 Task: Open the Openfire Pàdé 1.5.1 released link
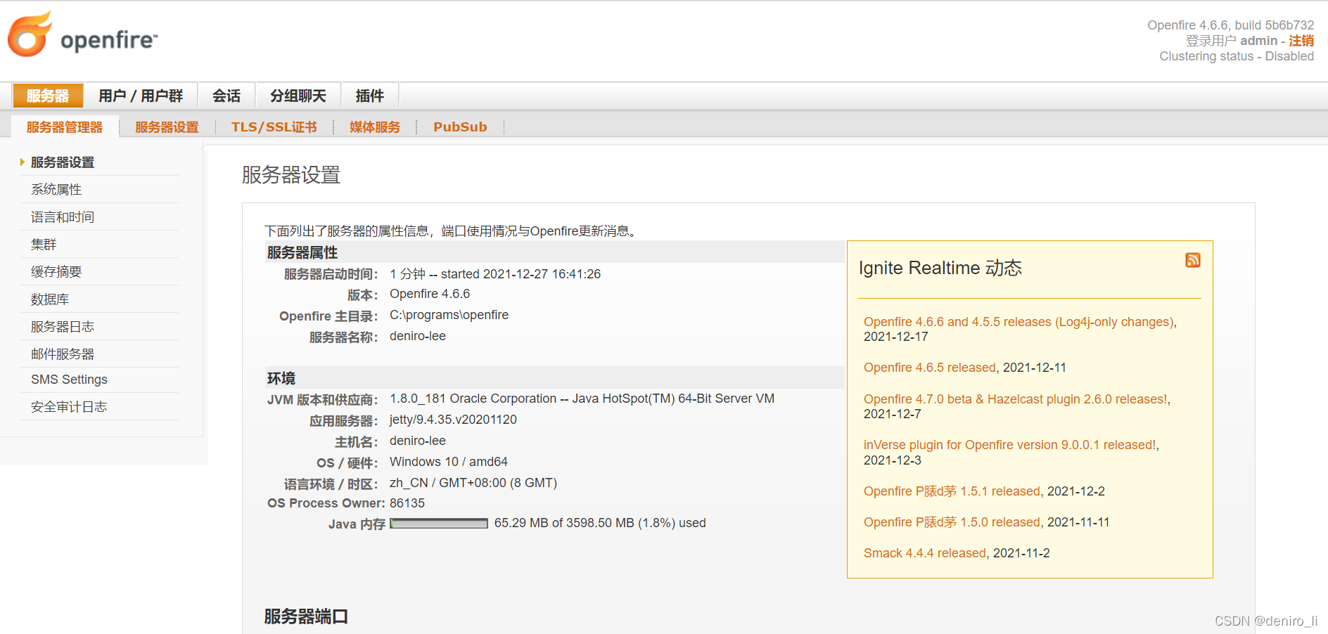click(952, 491)
